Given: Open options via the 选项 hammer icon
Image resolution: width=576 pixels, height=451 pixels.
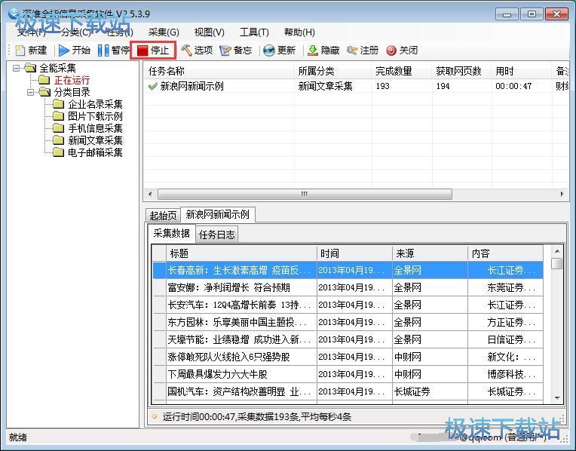Looking at the screenshot, I should tap(186, 51).
